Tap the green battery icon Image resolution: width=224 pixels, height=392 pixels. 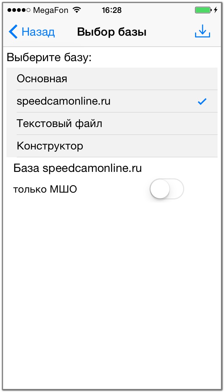tap(203, 10)
